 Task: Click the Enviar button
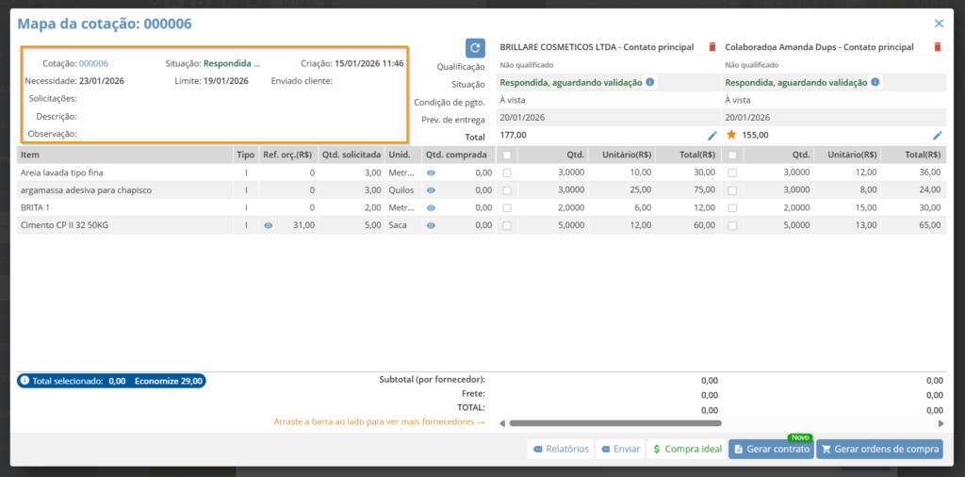tap(620, 449)
